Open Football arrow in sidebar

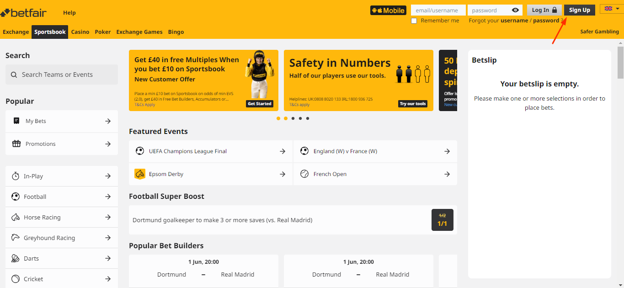point(108,197)
